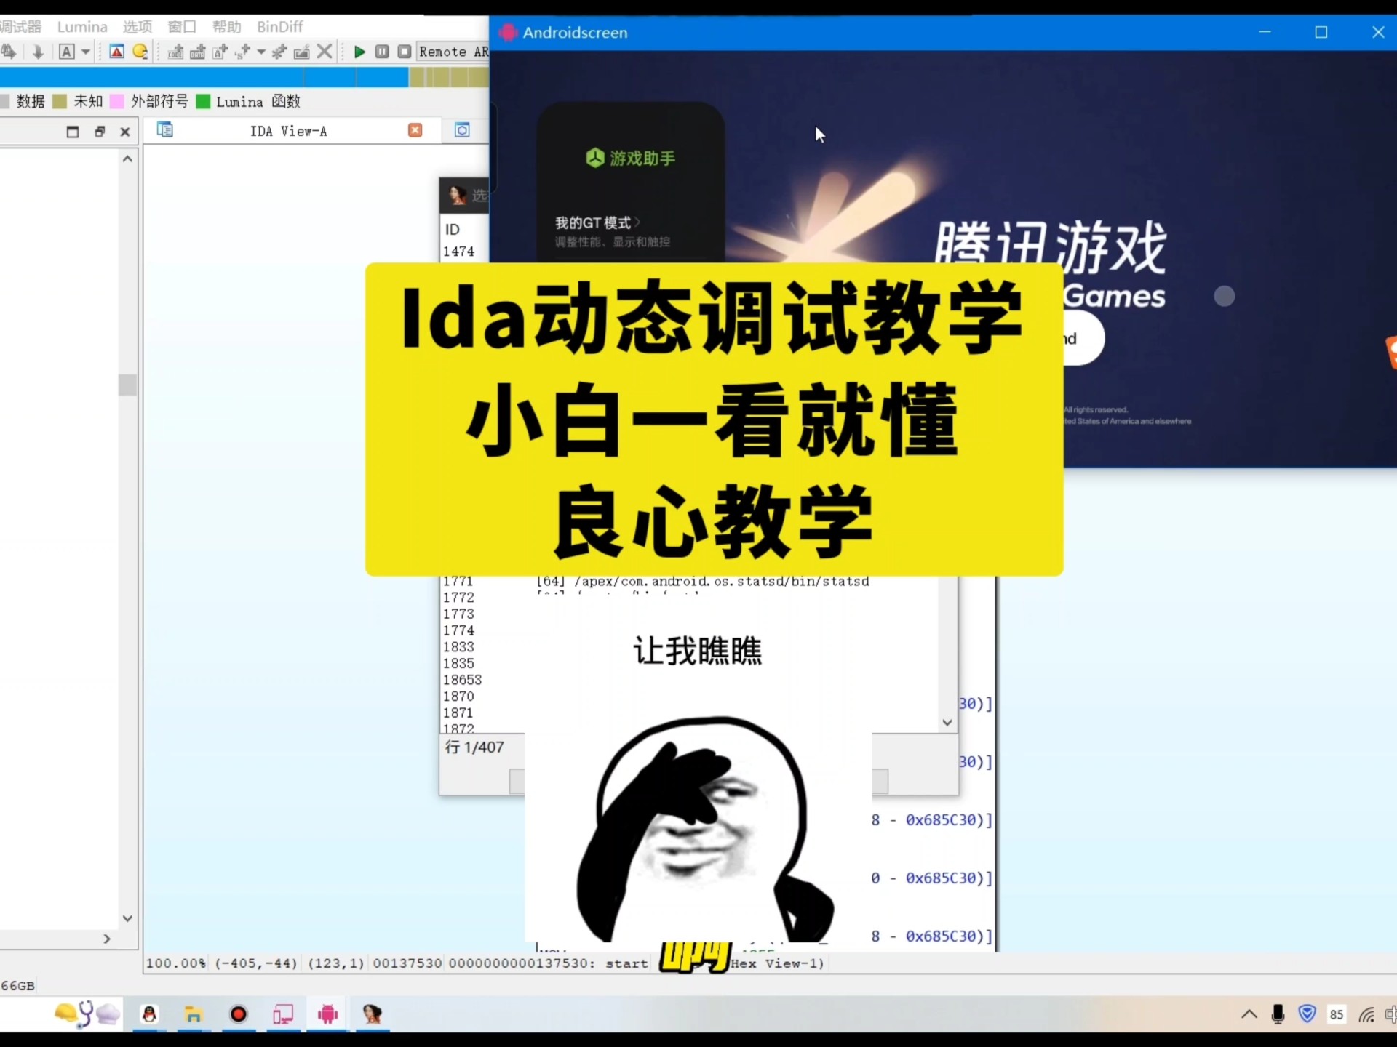Click the left panel vertical scrollbar thumb
This screenshot has height=1047, width=1397.
127,385
